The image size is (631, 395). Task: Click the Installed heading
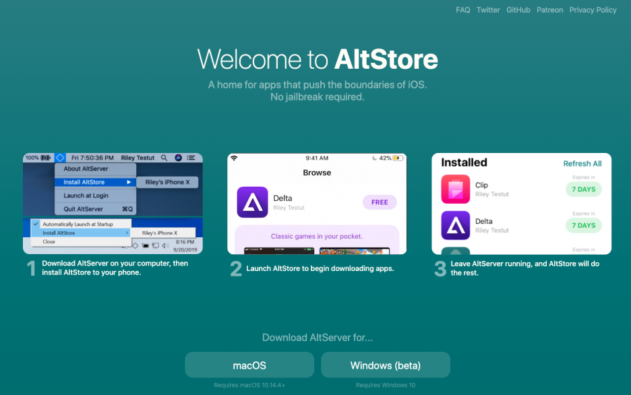pyautogui.click(x=464, y=162)
